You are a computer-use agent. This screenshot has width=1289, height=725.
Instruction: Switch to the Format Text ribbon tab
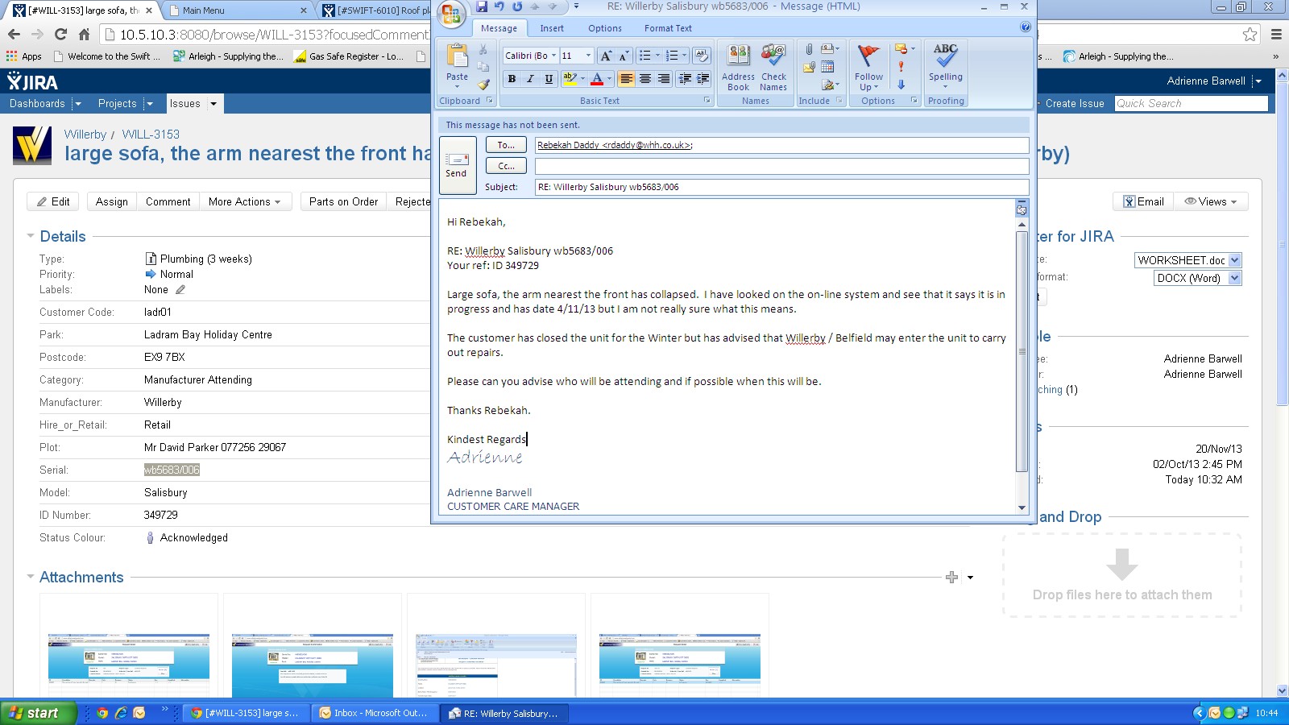[x=668, y=28]
